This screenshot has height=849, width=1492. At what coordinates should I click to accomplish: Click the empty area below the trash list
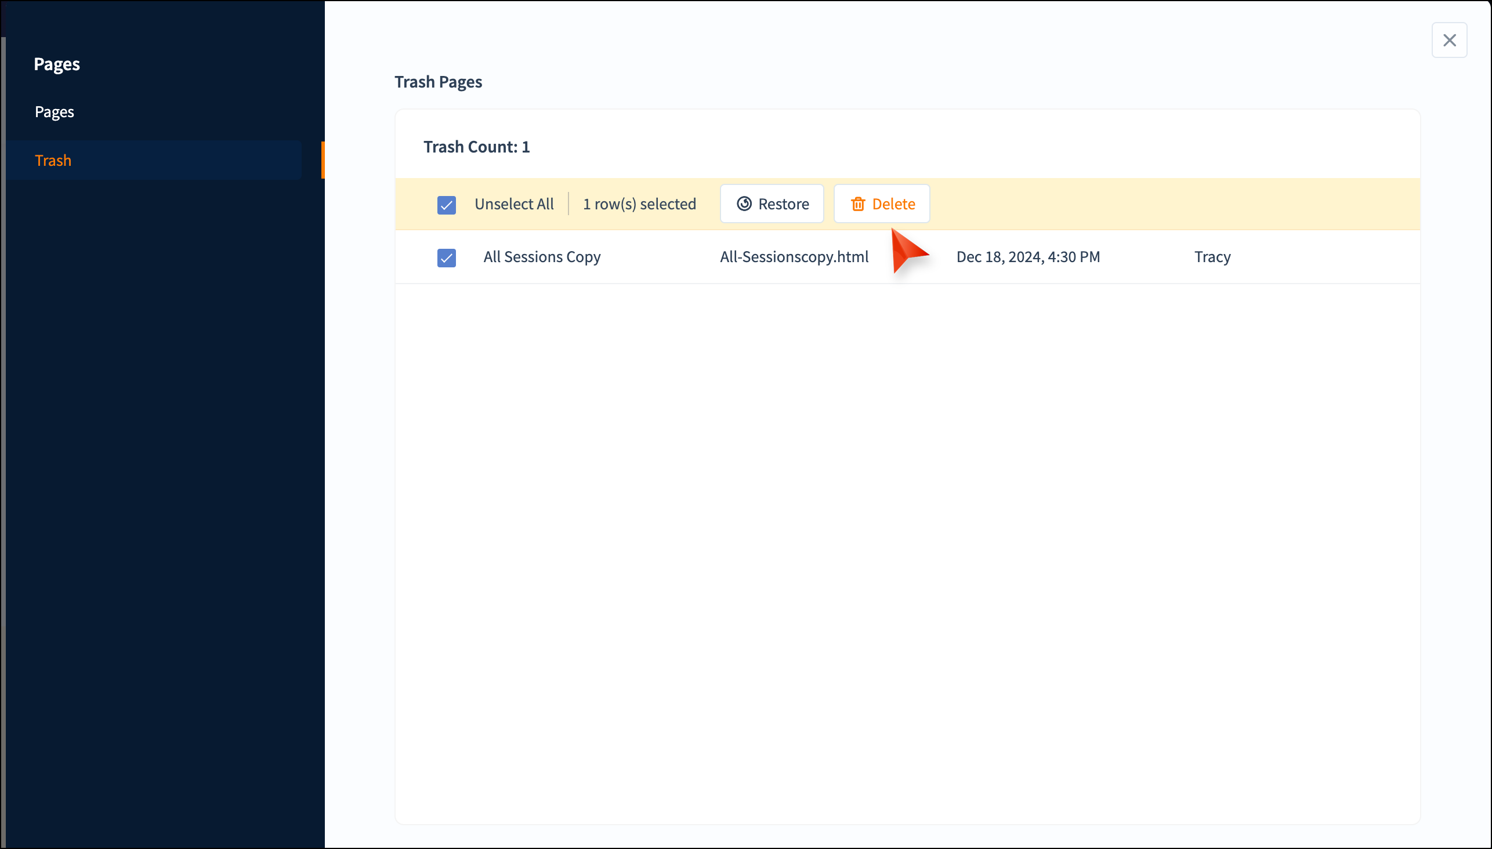(907, 525)
